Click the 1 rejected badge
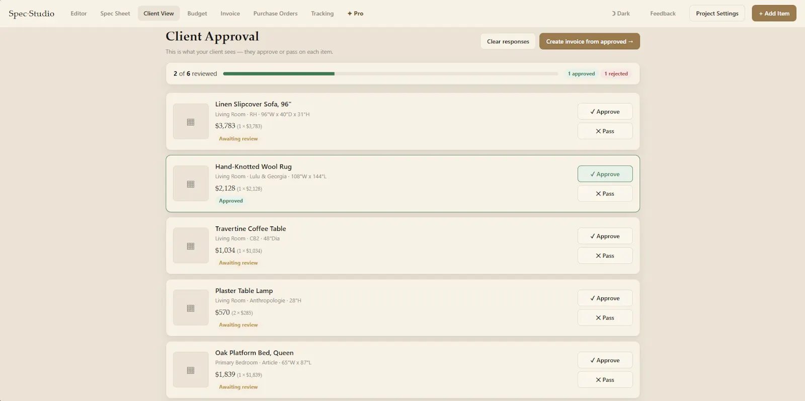Image resolution: width=805 pixels, height=401 pixels. point(616,73)
